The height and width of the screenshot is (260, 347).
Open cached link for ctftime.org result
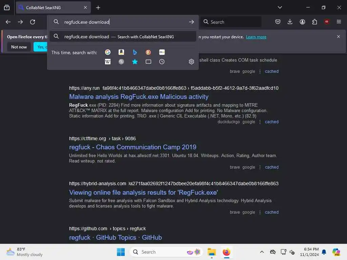[x=272, y=167]
